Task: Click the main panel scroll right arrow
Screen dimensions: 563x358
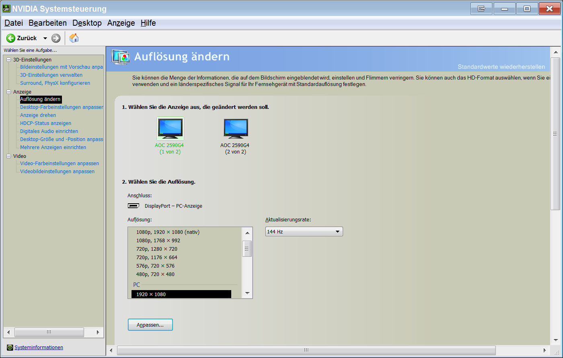Action: [x=545, y=350]
